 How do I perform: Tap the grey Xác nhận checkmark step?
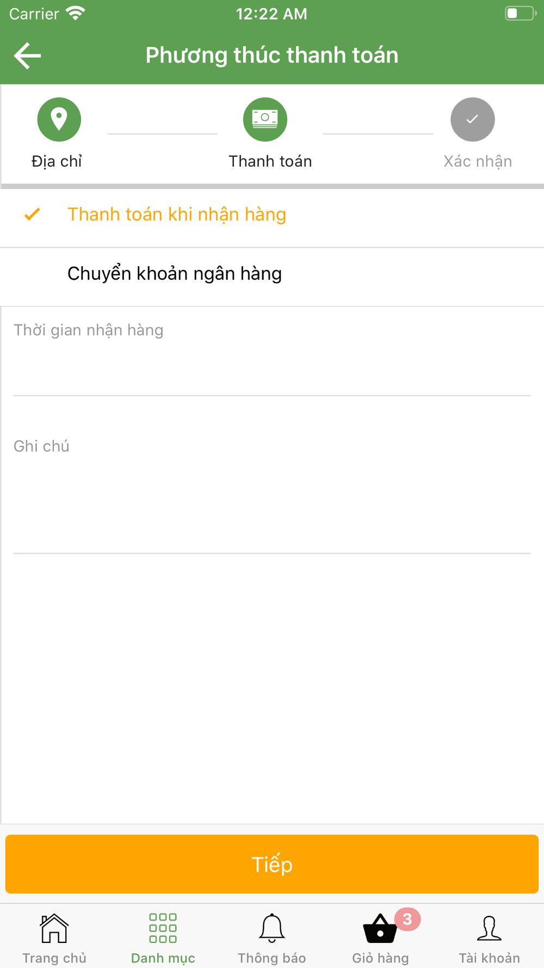pos(472,119)
